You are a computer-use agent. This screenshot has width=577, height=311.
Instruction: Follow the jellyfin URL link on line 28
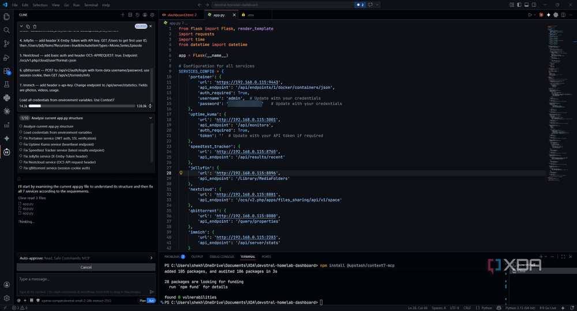[246, 173]
